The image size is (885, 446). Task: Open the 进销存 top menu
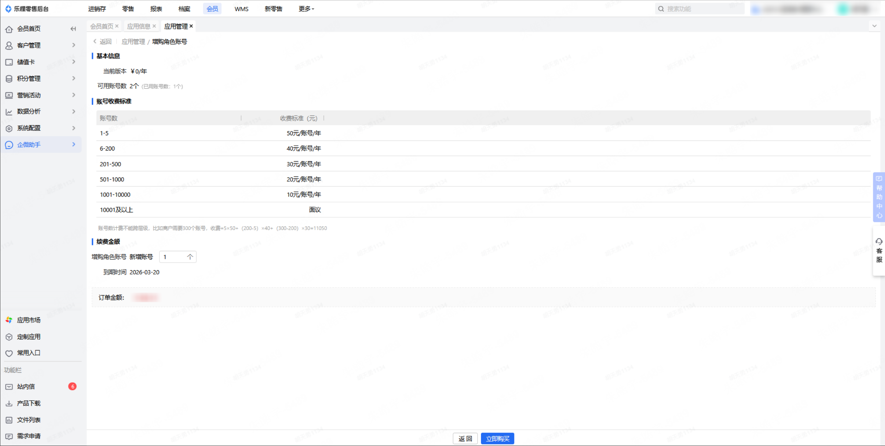(97, 9)
